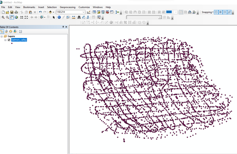List By Selection in TOC

tap(15, 31)
